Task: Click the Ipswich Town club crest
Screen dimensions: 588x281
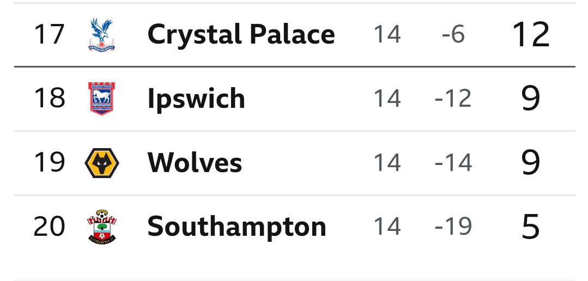Action: [x=101, y=99]
